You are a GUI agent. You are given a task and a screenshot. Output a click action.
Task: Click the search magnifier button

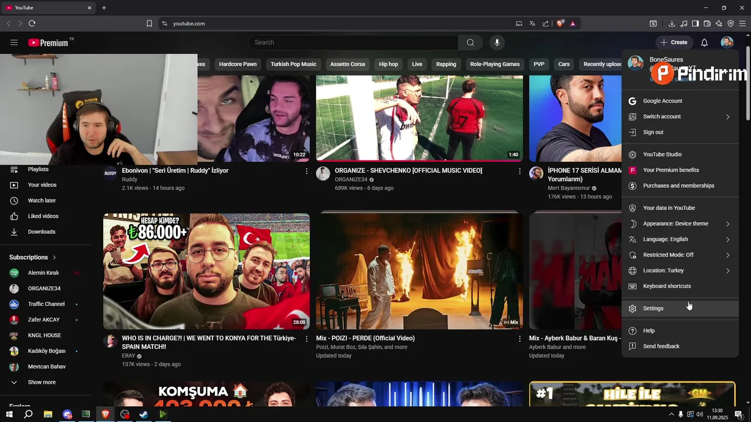click(x=470, y=42)
